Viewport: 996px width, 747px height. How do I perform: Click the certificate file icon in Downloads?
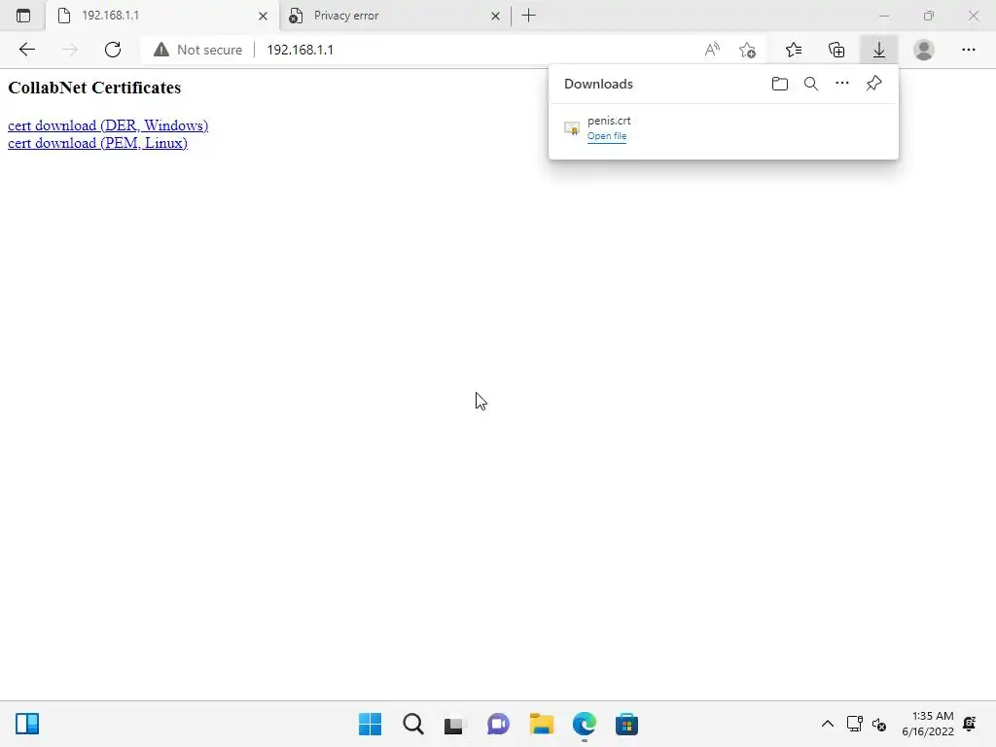(572, 128)
